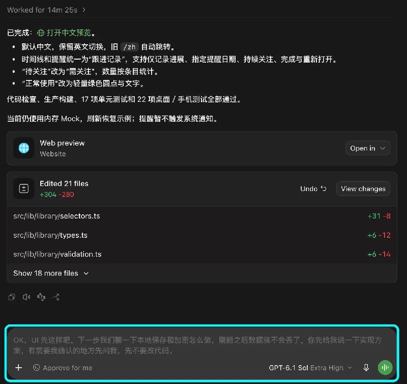Open the 打开中文预览 link

pos(69,33)
